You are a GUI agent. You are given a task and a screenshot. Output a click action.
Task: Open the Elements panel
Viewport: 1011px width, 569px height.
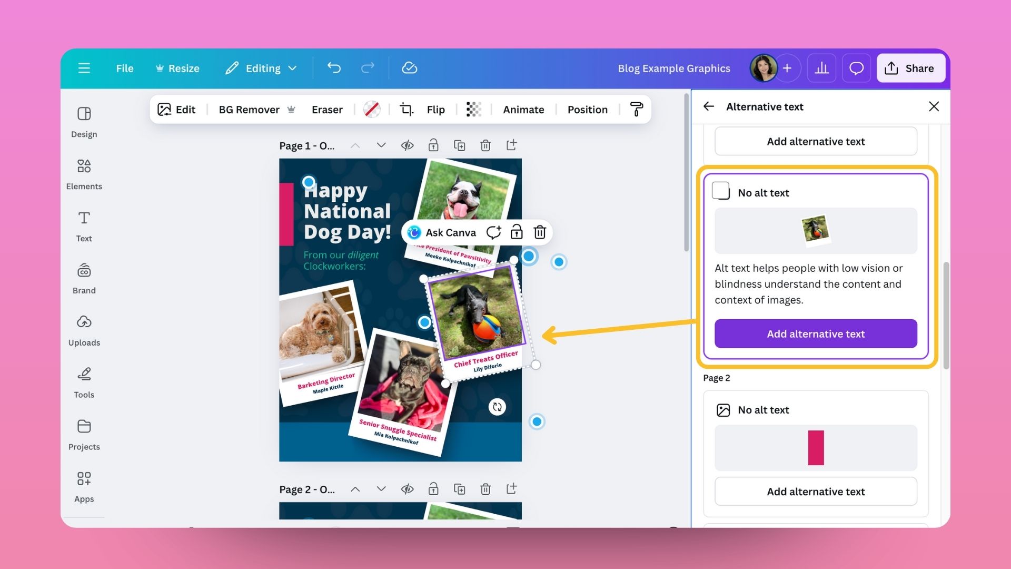click(x=84, y=174)
